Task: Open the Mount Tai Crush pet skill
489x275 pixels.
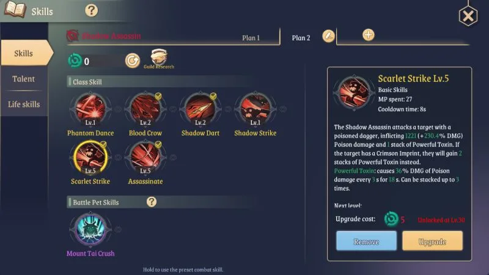Action: pos(90,229)
